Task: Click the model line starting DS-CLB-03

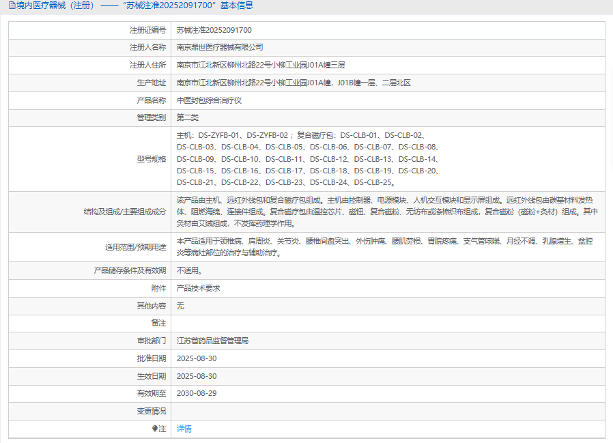Action: tap(308, 147)
